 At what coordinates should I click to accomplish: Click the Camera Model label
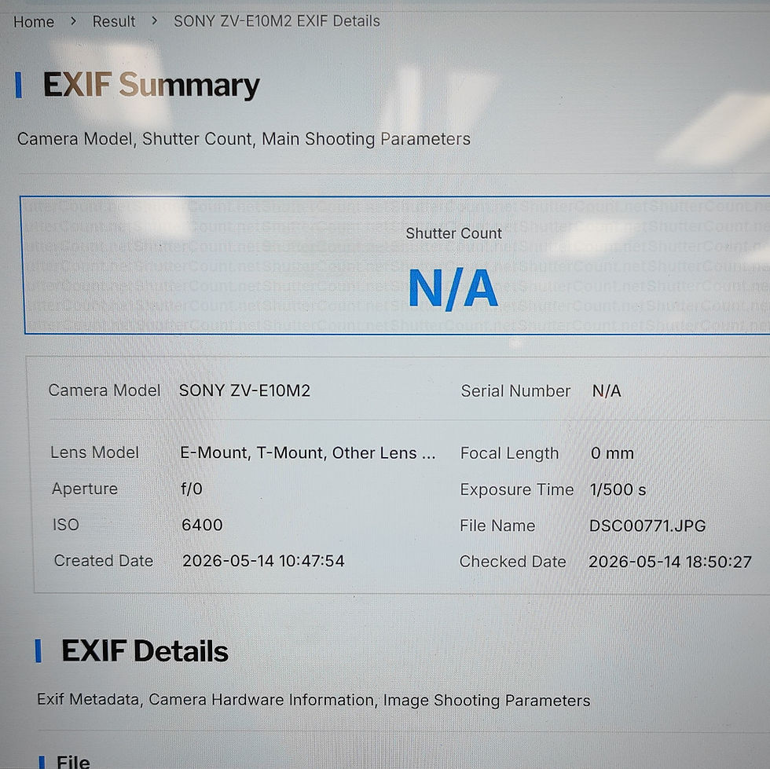pyautogui.click(x=104, y=390)
